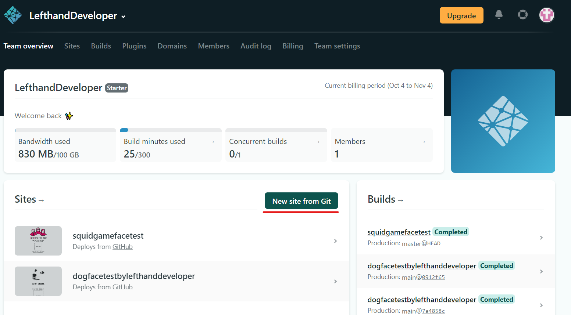571x315 pixels.
Task: Click arrow on Build minutes used card
Action: click(x=211, y=142)
